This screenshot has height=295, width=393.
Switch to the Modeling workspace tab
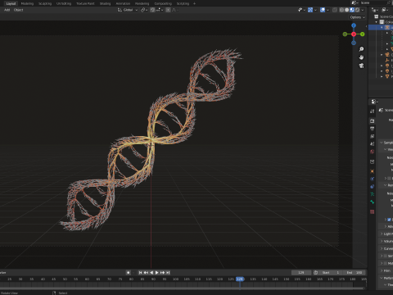pyautogui.click(x=27, y=3)
